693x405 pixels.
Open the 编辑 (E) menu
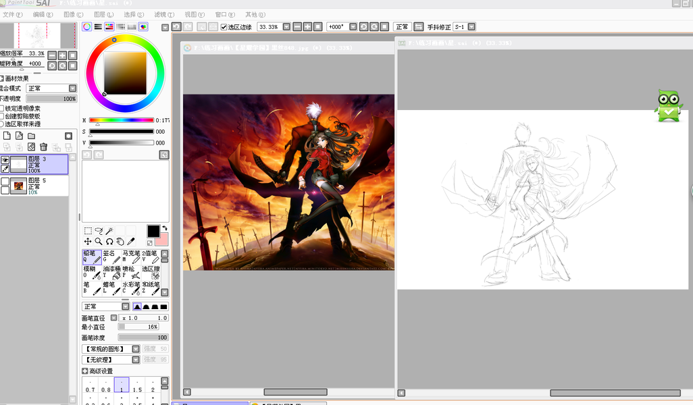[43, 15]
